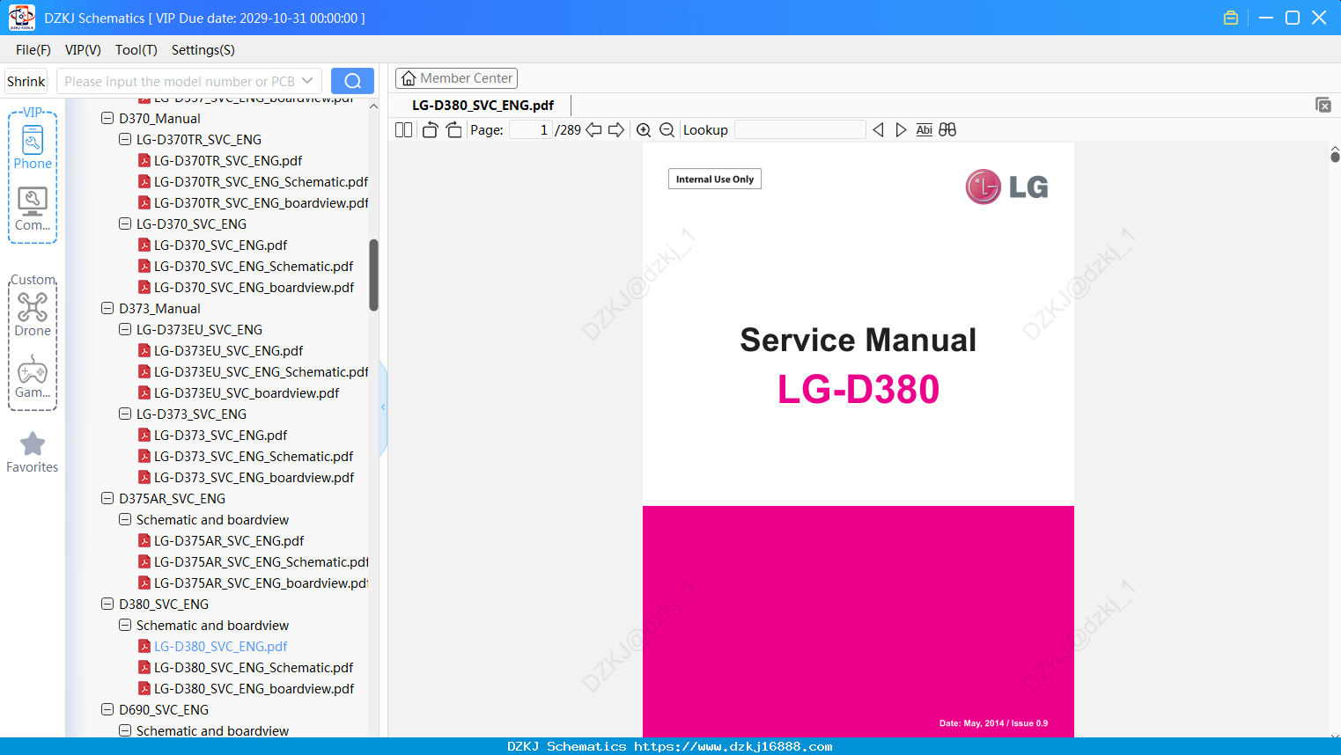The width and height of the screenshot is (1341, 755).
Task: Collapse the D690_SVC_ENG folder
Action: tap(107, 709)
